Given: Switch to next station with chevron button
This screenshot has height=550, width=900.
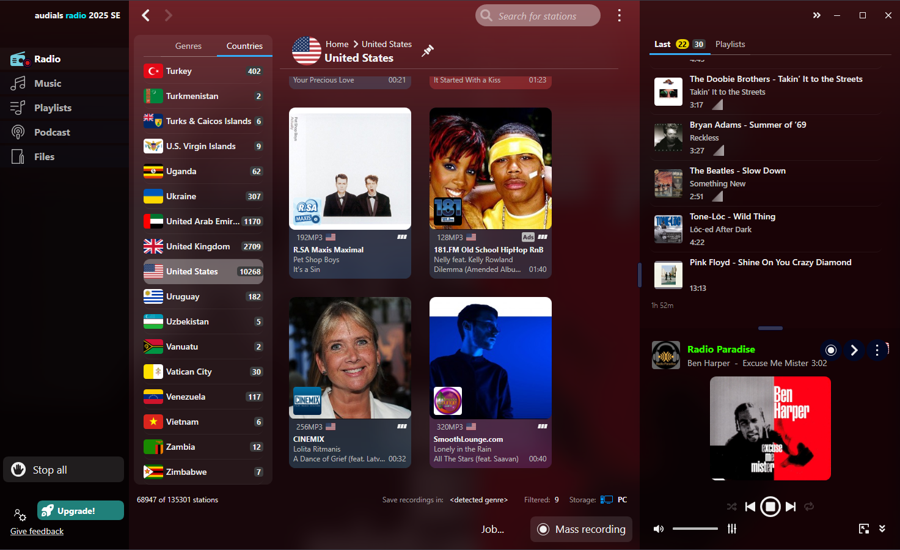Looking at the screenshot, I should (854, 350).
